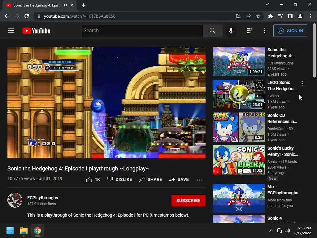
Task: Mute tab audio speaker icon
Action: 65,5
